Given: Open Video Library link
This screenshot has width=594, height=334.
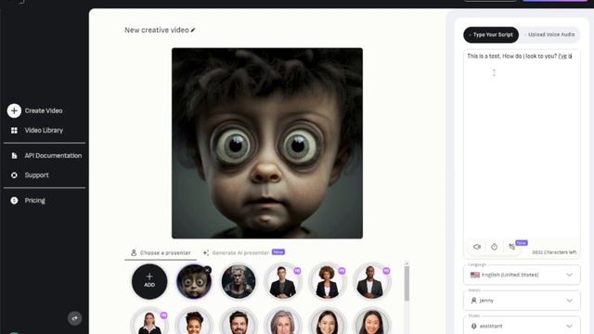Looking at the screenshot, I should [44, 130].
